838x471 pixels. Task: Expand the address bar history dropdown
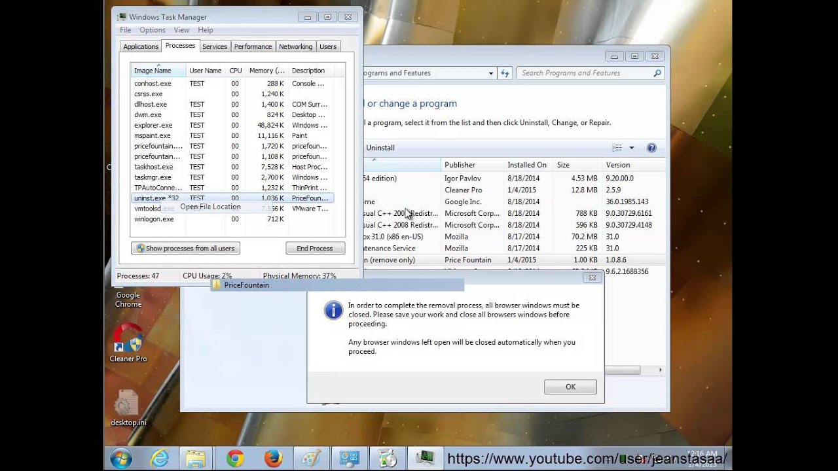point(491,73)
